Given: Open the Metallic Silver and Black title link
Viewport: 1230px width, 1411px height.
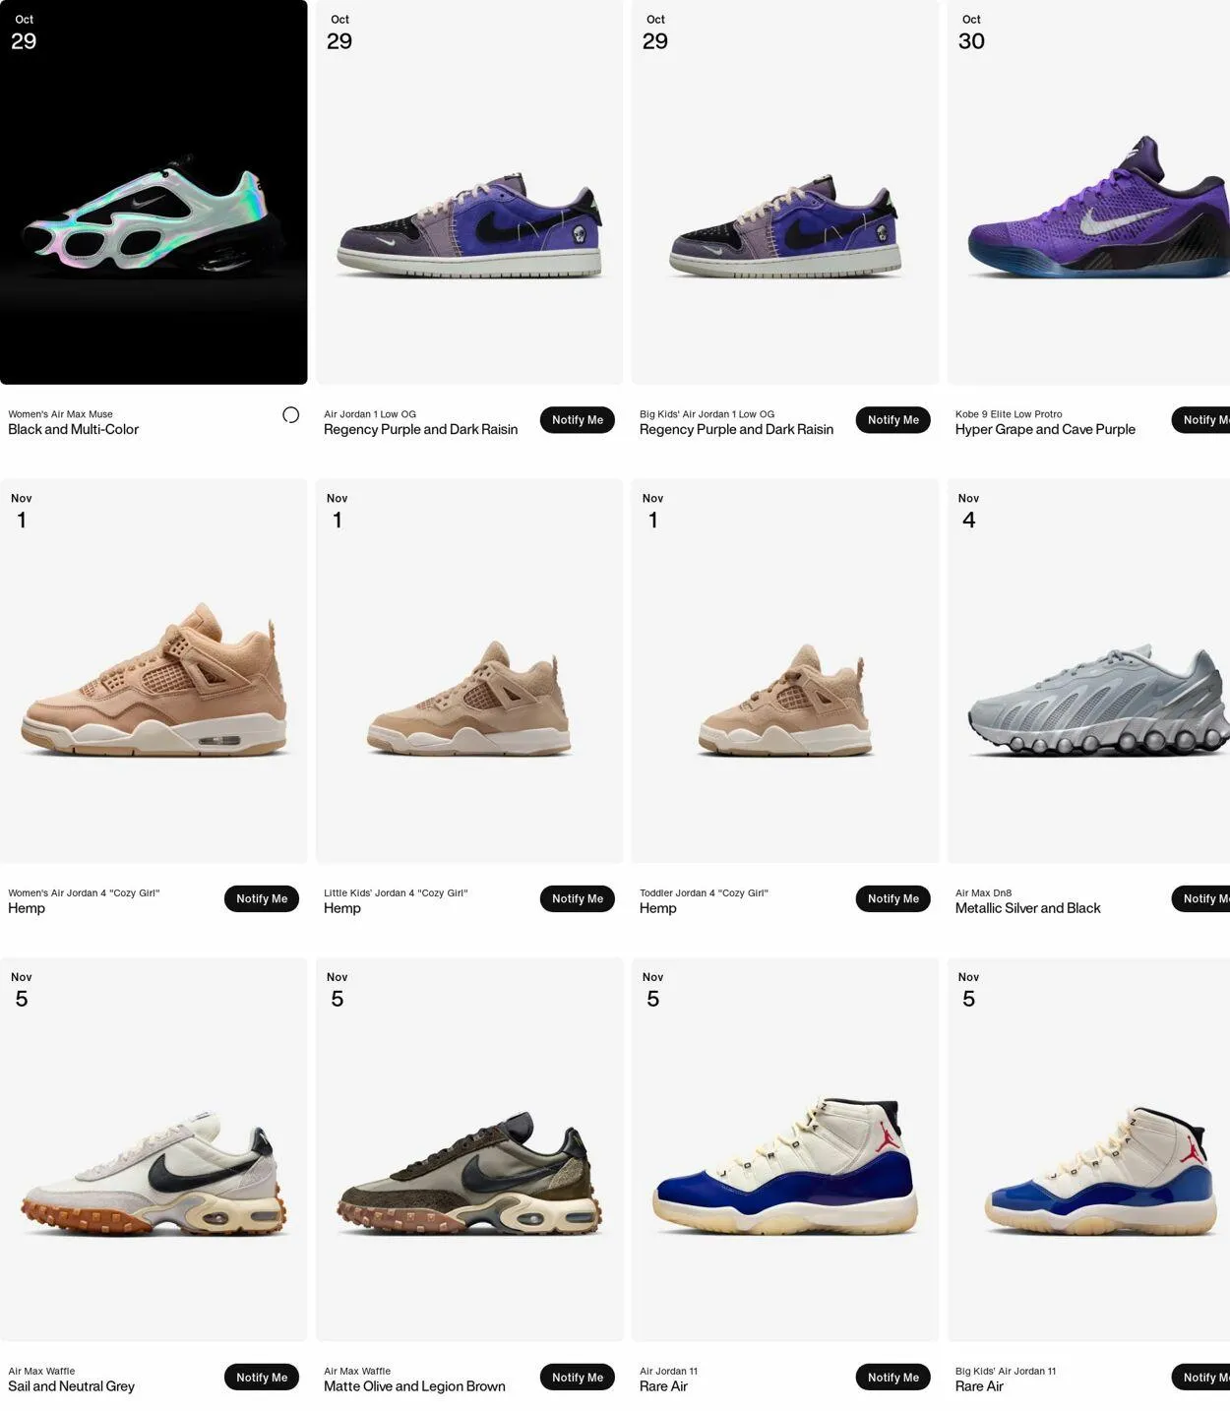Looking at the screenshot, I should tap(1027, 908).
